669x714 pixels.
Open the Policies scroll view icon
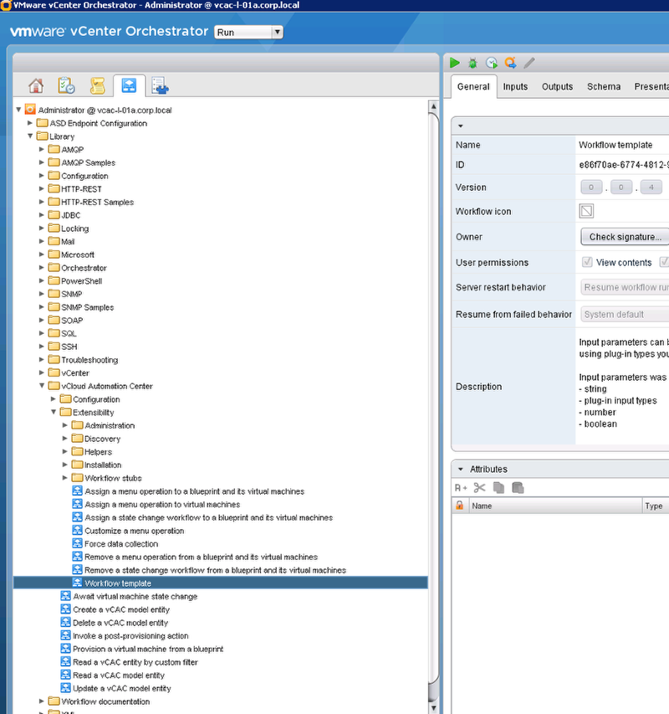98,85
